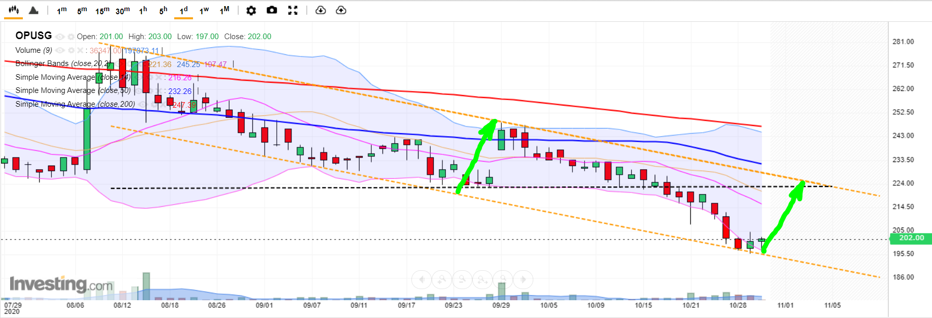Image resolution: width=932 pixels, height=318 pixels.
Task: Select the 5h timeframe
Action: pyautogui.click(x=164, y=10)
